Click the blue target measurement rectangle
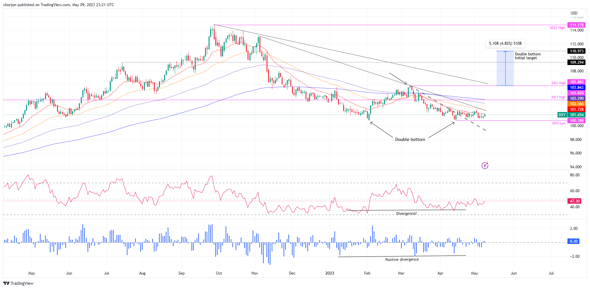590x289 pixels. pos(505,68)
